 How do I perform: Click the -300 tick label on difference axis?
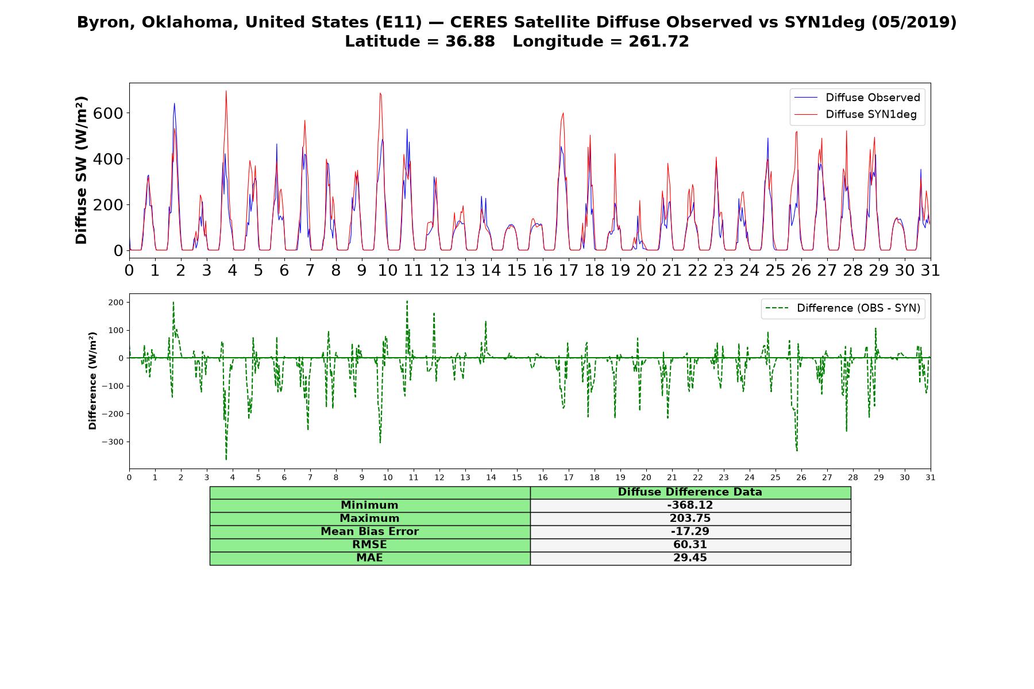point(113,442)
